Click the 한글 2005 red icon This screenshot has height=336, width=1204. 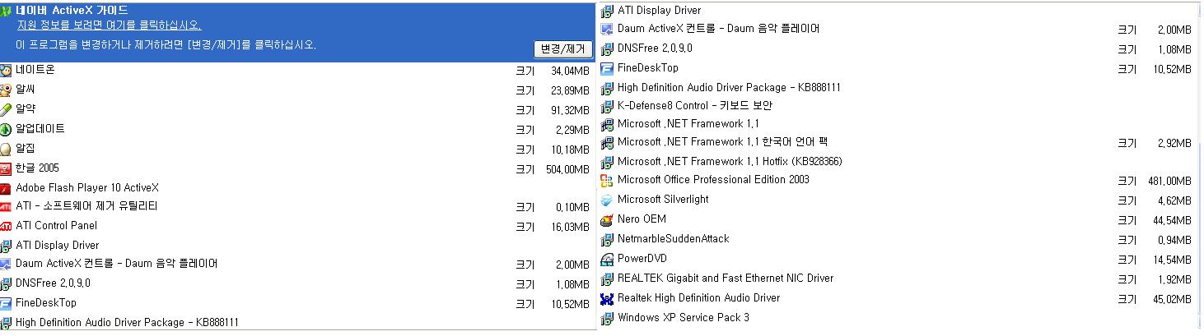(x=7, y=169)
